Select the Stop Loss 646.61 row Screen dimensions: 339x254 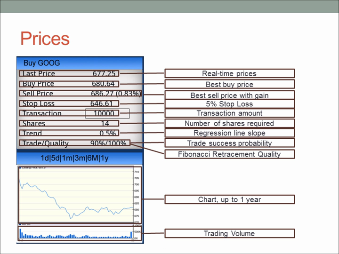(x=69, y=103)
